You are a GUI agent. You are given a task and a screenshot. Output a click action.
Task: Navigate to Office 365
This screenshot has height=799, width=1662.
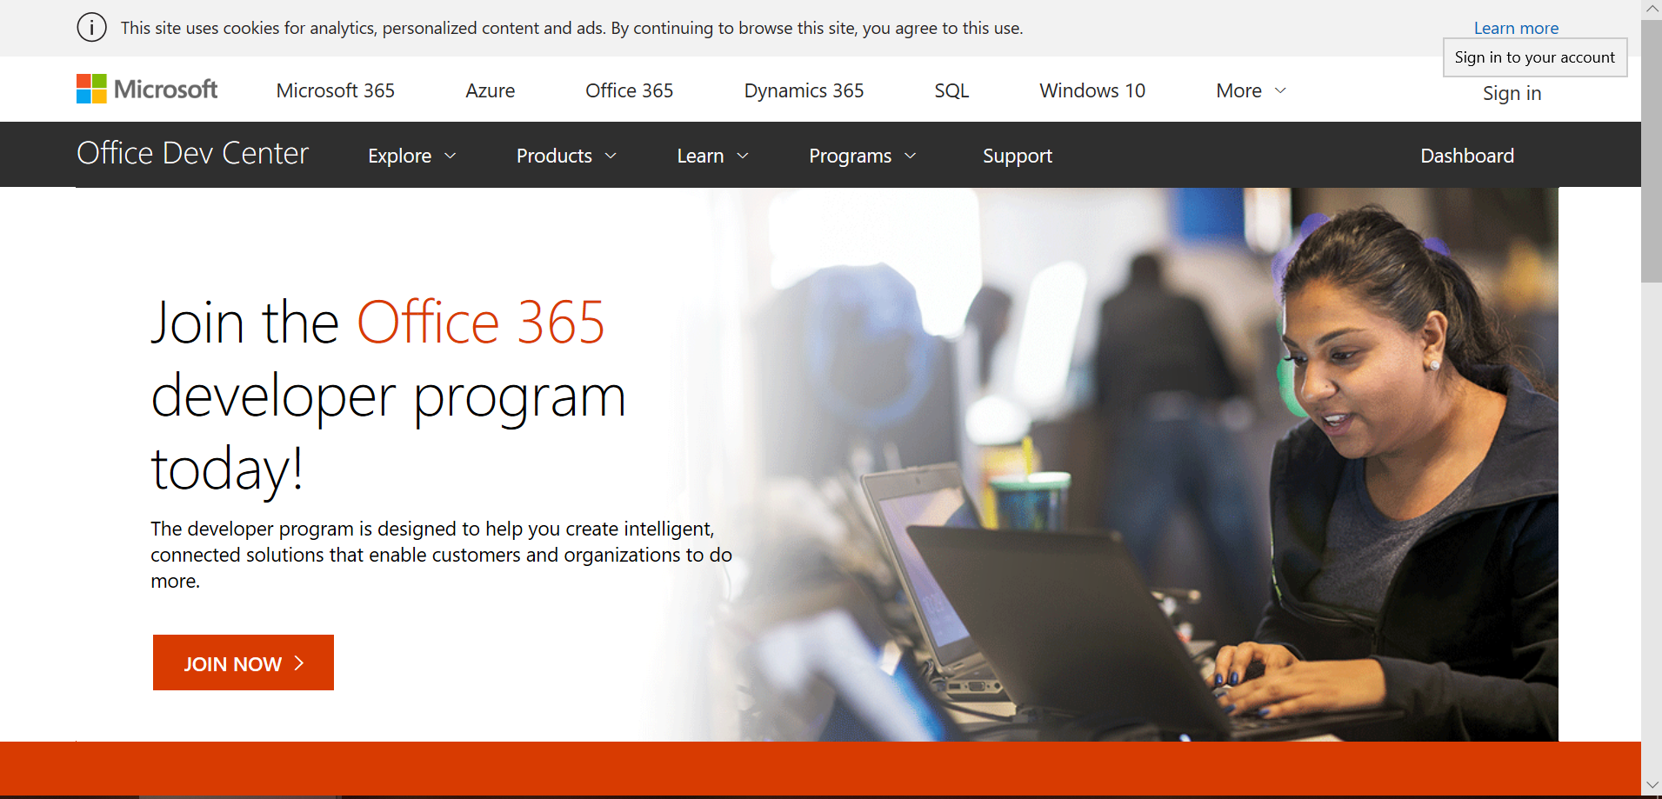pos(629,90)
